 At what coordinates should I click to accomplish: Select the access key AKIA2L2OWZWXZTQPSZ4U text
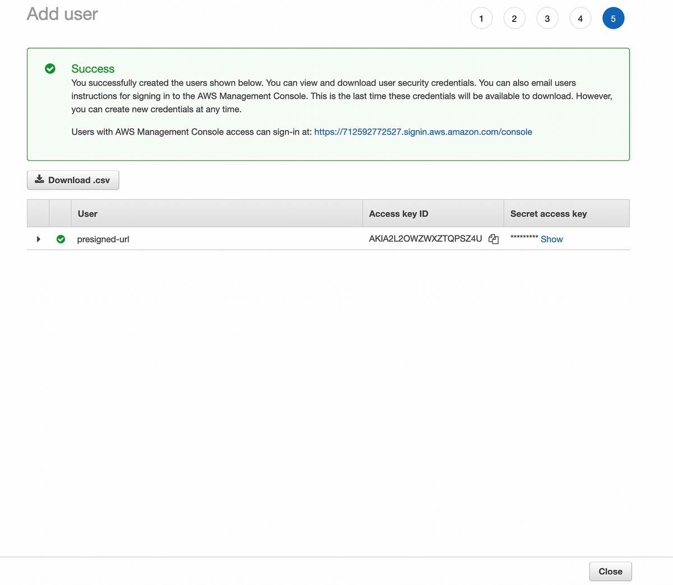point(426,238)
